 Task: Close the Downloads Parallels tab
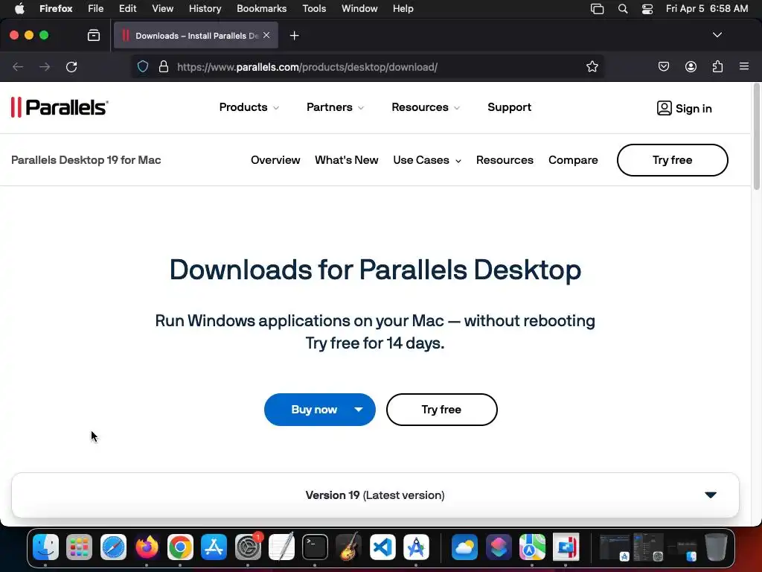point(266,35)
